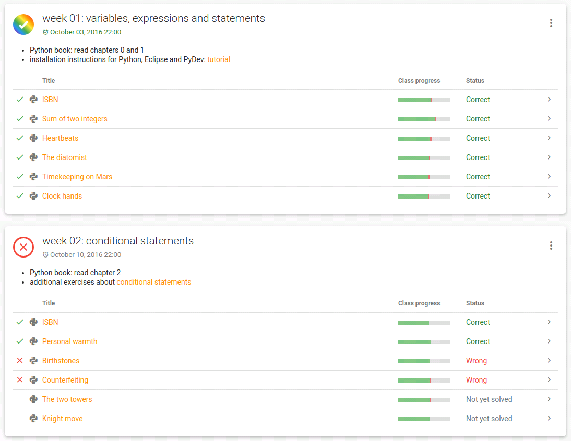Viewport: 571px width, 441px height.
Task: Open week 02 three-dot options menu
Action: tap(551, 246)
